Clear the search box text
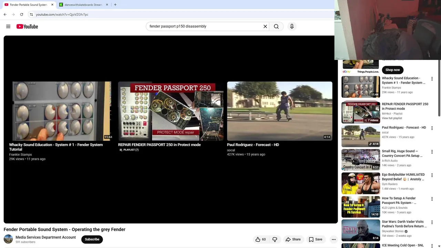The height and width of the screenshot is (248, 441). click(x=265, y=27)
